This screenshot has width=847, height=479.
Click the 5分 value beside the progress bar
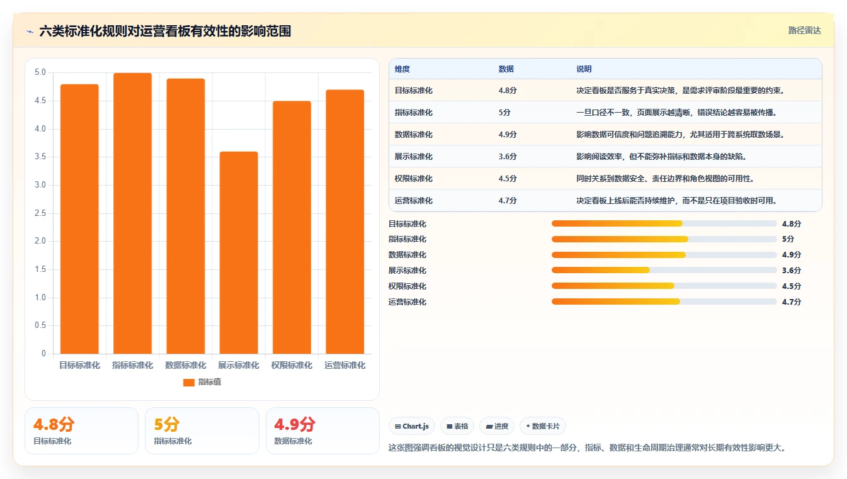click(x=788, y=239)
